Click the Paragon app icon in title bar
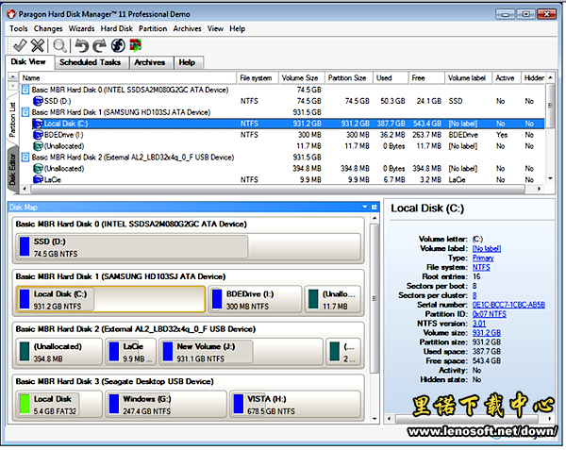Screen dimensions: 566x450 pos(11,14)
